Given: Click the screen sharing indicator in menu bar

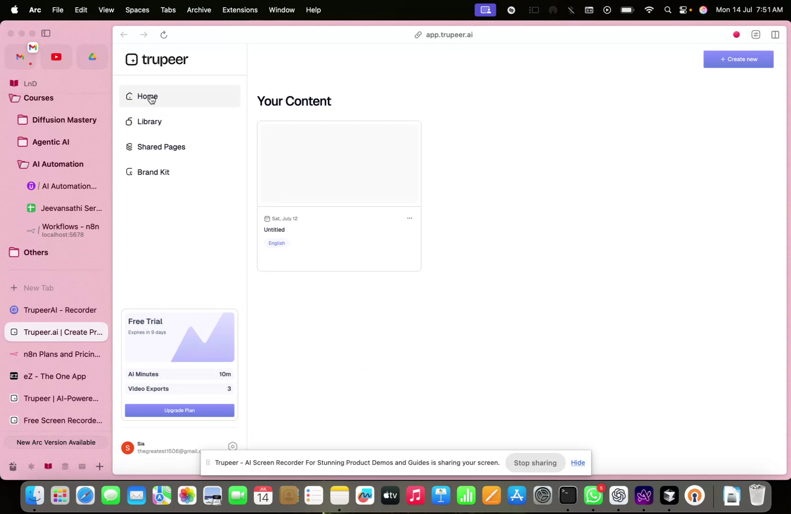Looking at the screenshot, I should point(485,10).
